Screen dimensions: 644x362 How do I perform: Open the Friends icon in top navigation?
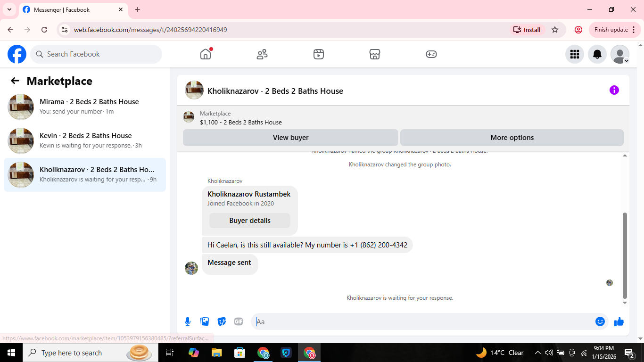[262, 54]
